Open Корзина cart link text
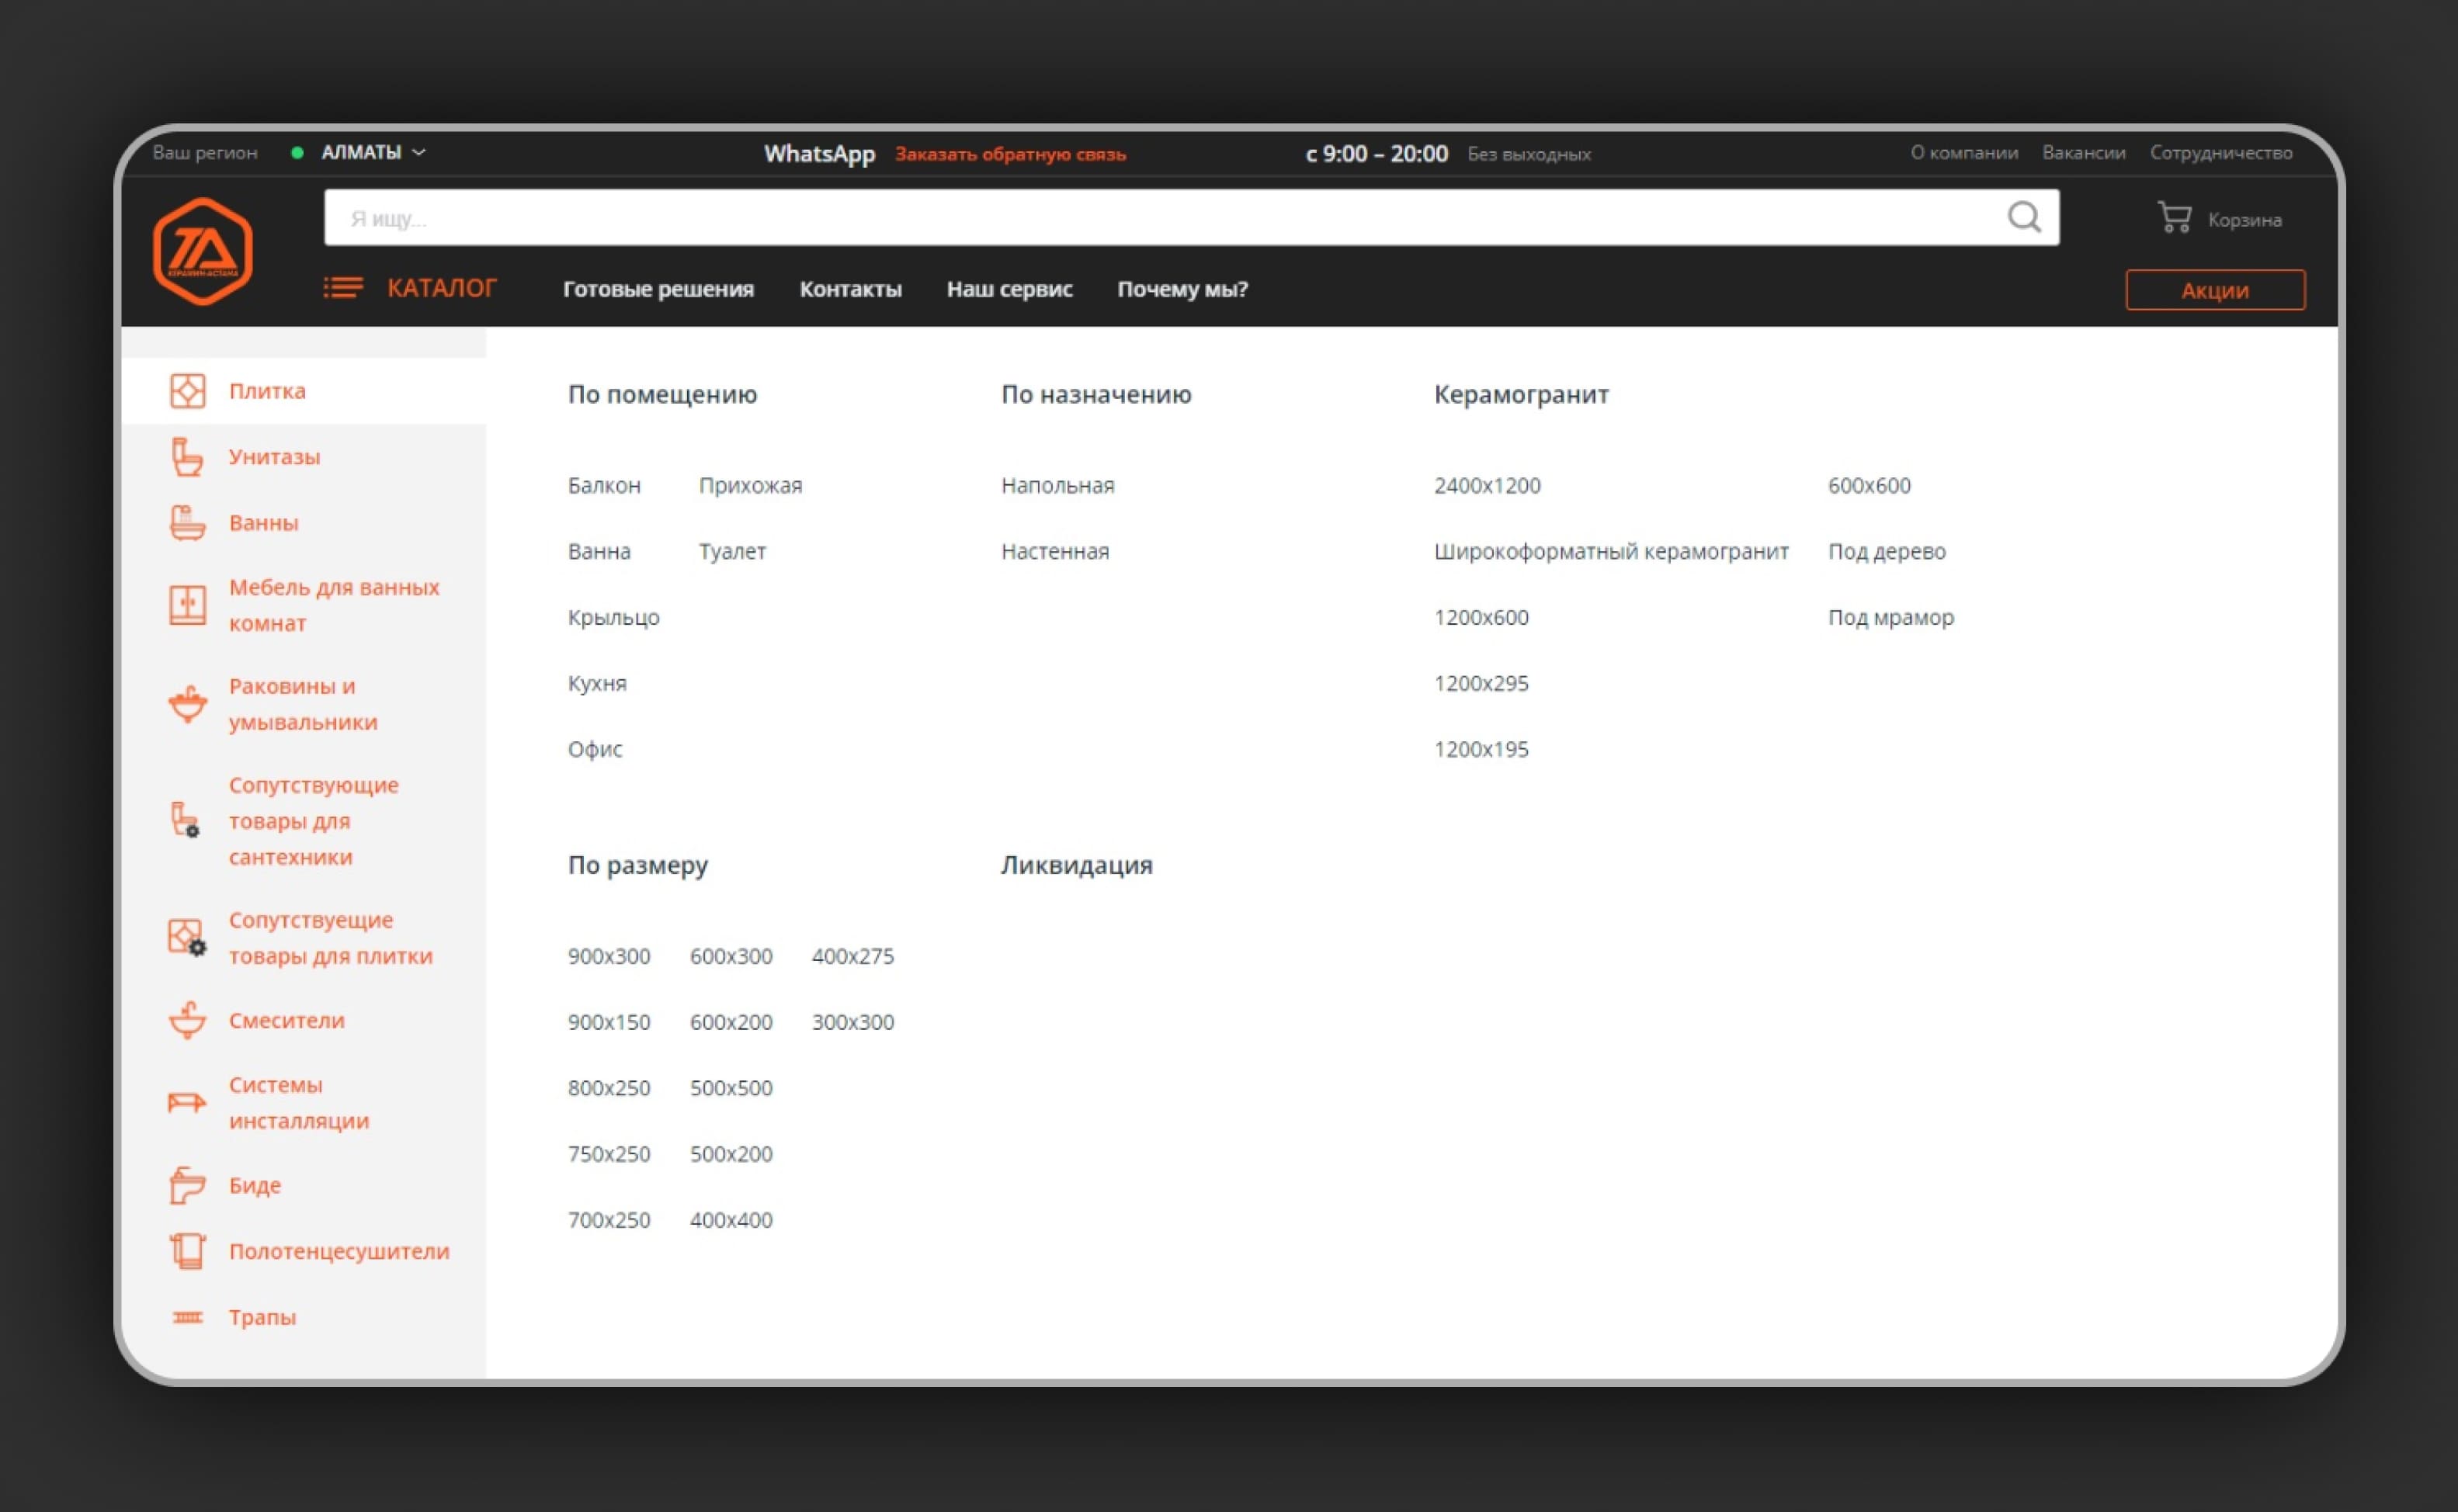Image resolution: width=2458 pixels, height=1512 pixels. pyautogui.click(x=2244, y=220)
